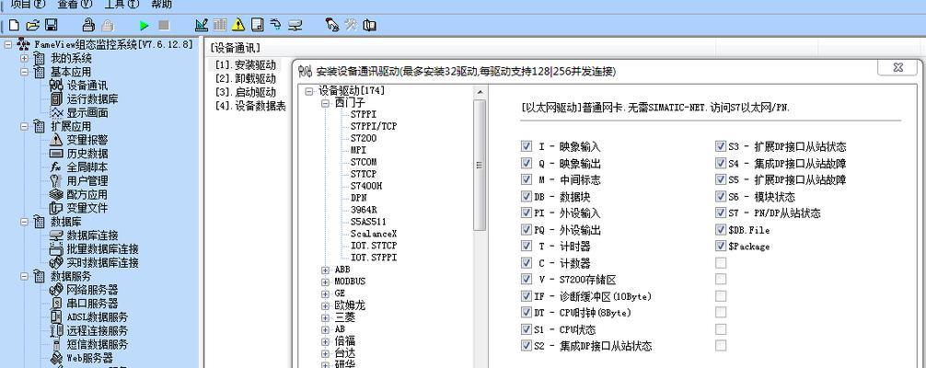Open 数据库连接 in the tree

(92, 236)
